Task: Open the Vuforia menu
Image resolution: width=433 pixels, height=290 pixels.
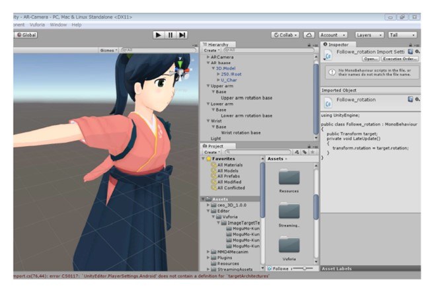Action: point(37,25)
